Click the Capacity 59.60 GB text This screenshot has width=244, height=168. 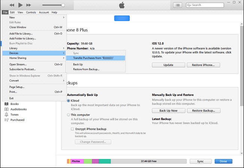[x=80, y=43]
